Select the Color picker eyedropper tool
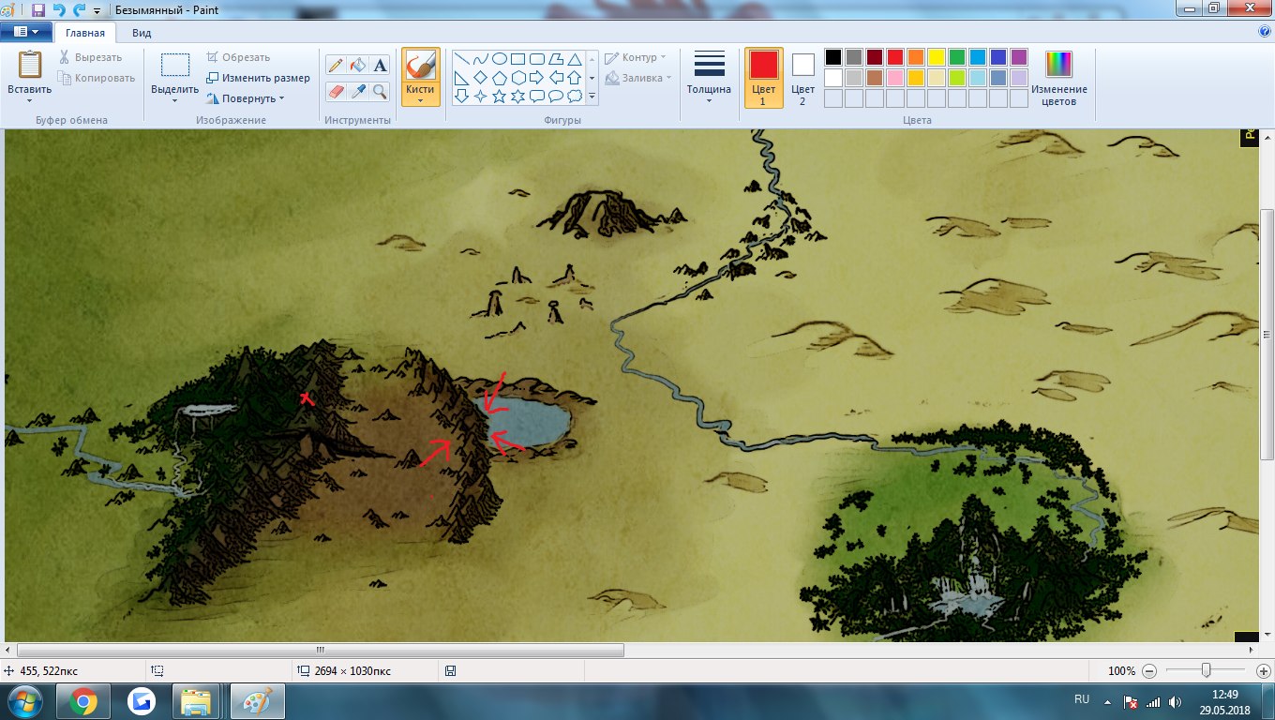 (357, 91)
